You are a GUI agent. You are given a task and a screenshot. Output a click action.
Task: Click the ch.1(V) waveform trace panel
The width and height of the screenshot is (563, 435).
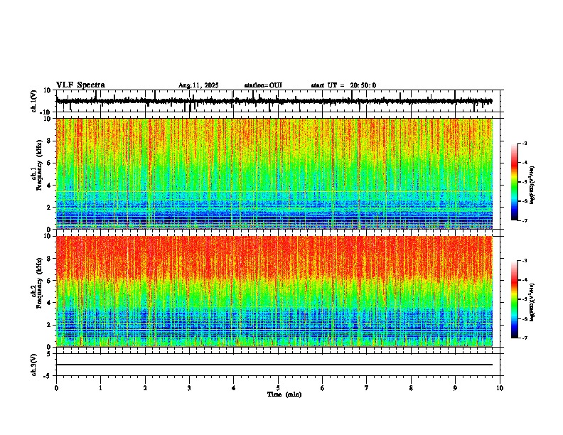[279, 101]
